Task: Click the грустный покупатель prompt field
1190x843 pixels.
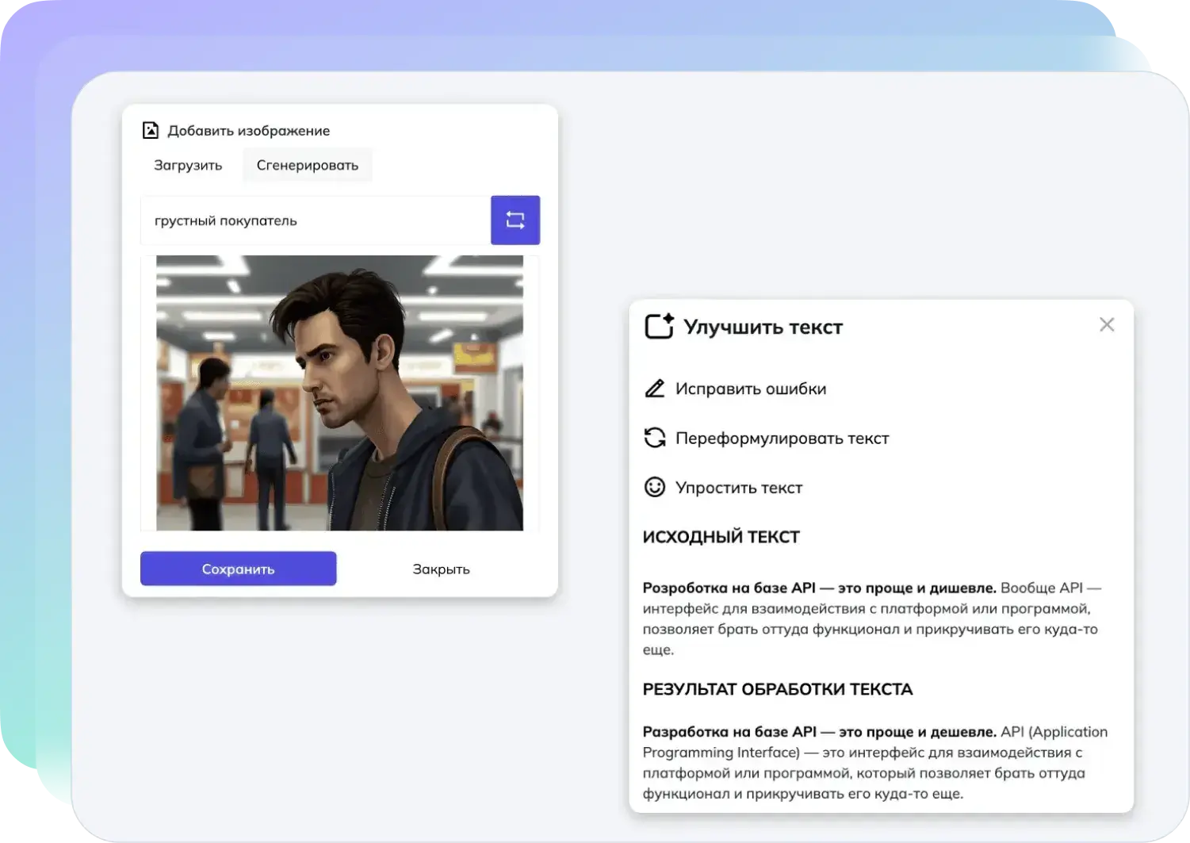Action: tap(316, 220)
